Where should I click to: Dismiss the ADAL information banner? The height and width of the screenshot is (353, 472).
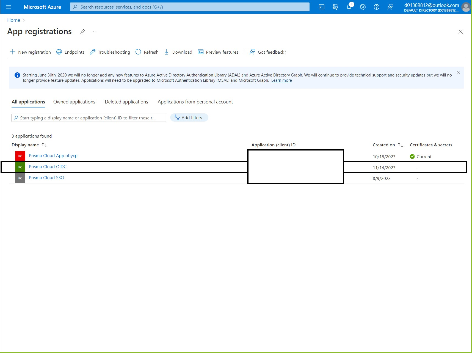tap(458, 72)
